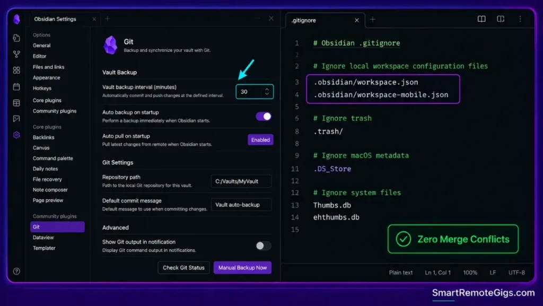Viewport: 543px width, 306px height.
Task: Click the Enabled button for Auto pull
Action: point(260,140)
